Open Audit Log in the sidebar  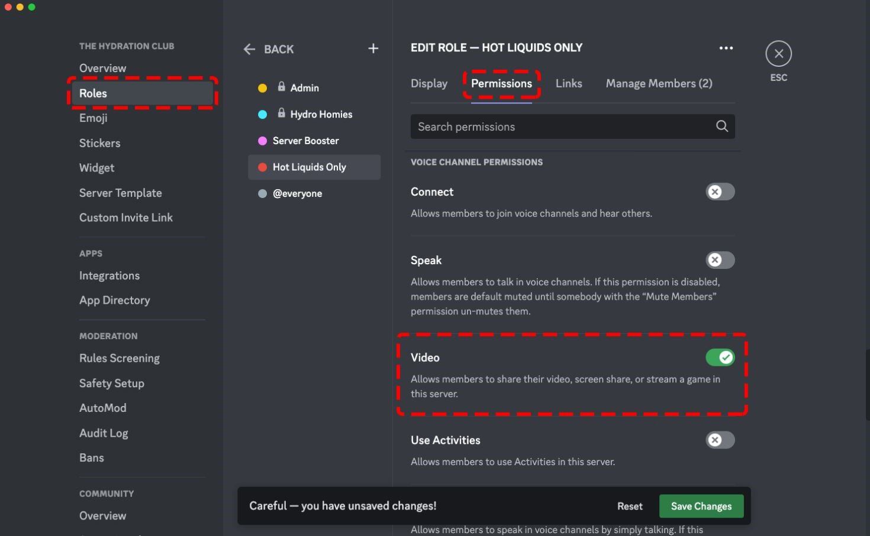(x=104, y=433)
